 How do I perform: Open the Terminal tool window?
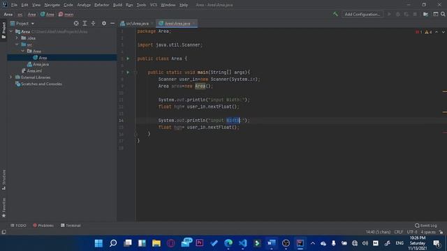click(71, 225)
